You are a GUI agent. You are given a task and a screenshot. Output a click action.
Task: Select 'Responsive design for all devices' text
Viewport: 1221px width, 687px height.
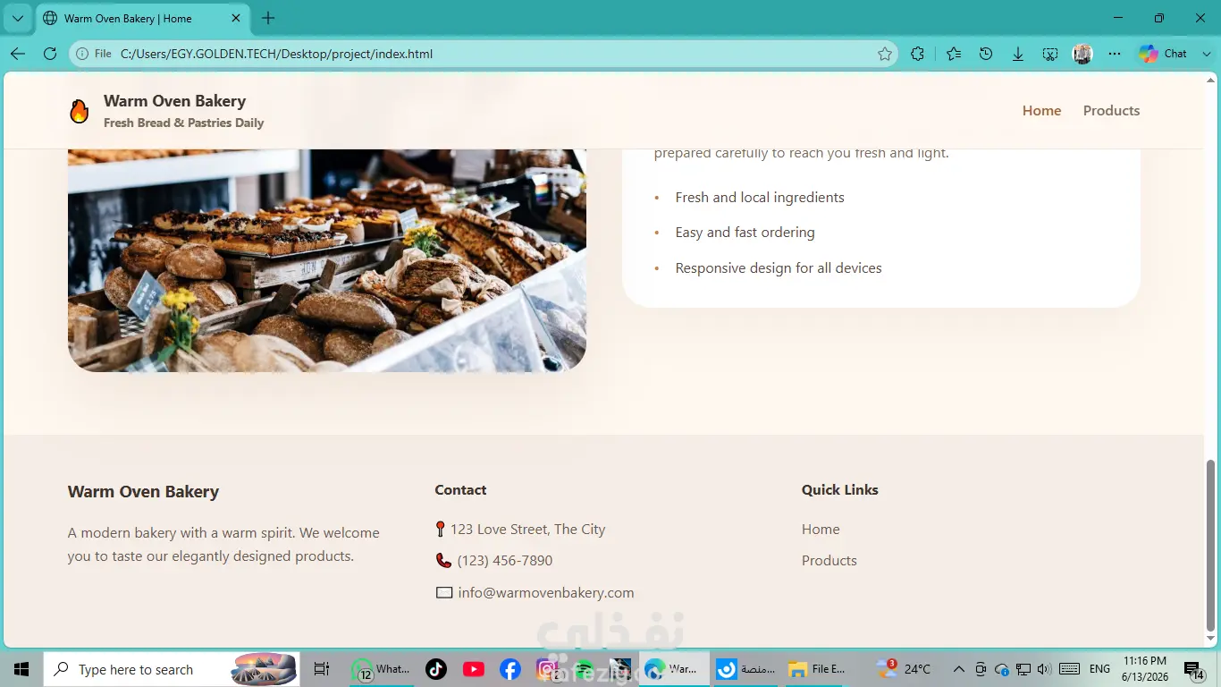[x=779, y=268]
